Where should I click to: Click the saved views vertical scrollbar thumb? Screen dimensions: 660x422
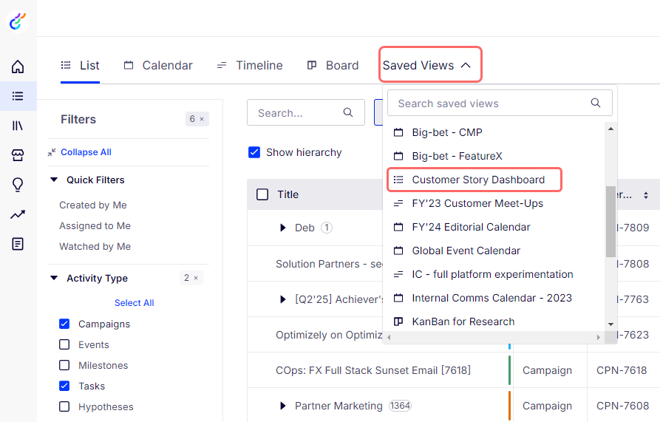point(610,221)
